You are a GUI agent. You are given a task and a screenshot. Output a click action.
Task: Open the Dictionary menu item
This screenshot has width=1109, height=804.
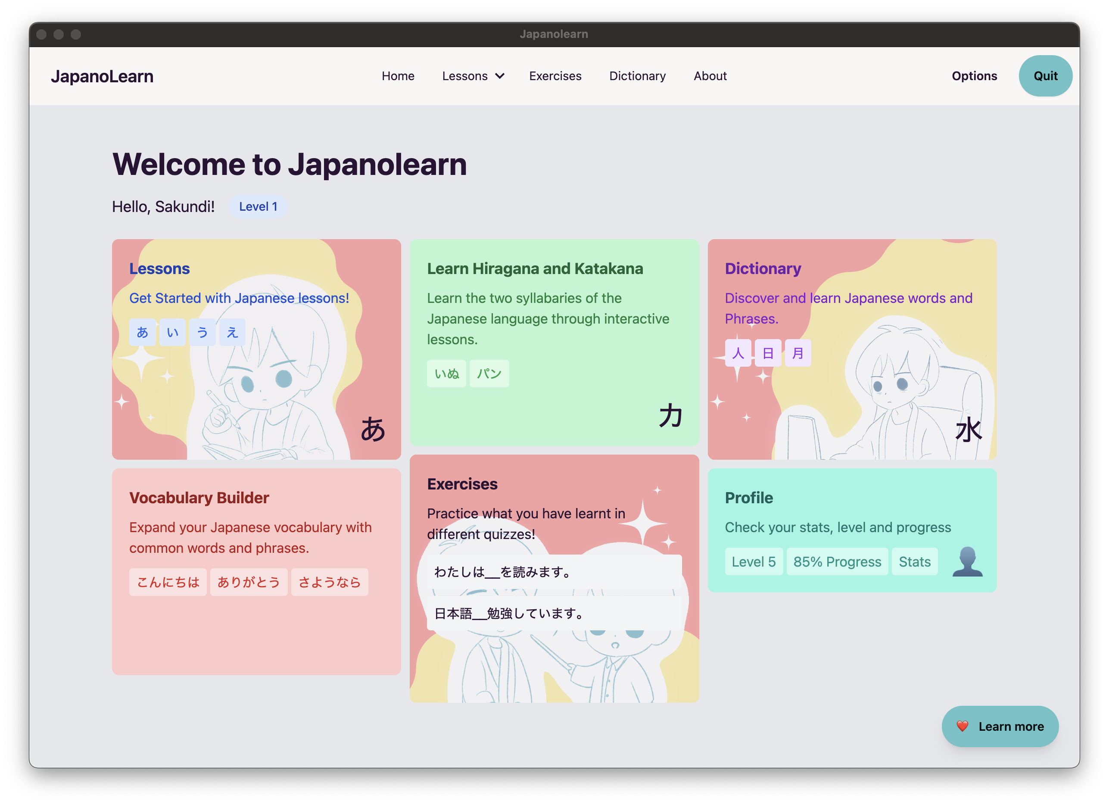[637, 76]
